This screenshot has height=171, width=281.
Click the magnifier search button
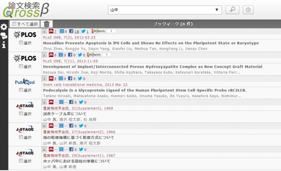coord(232,10)
